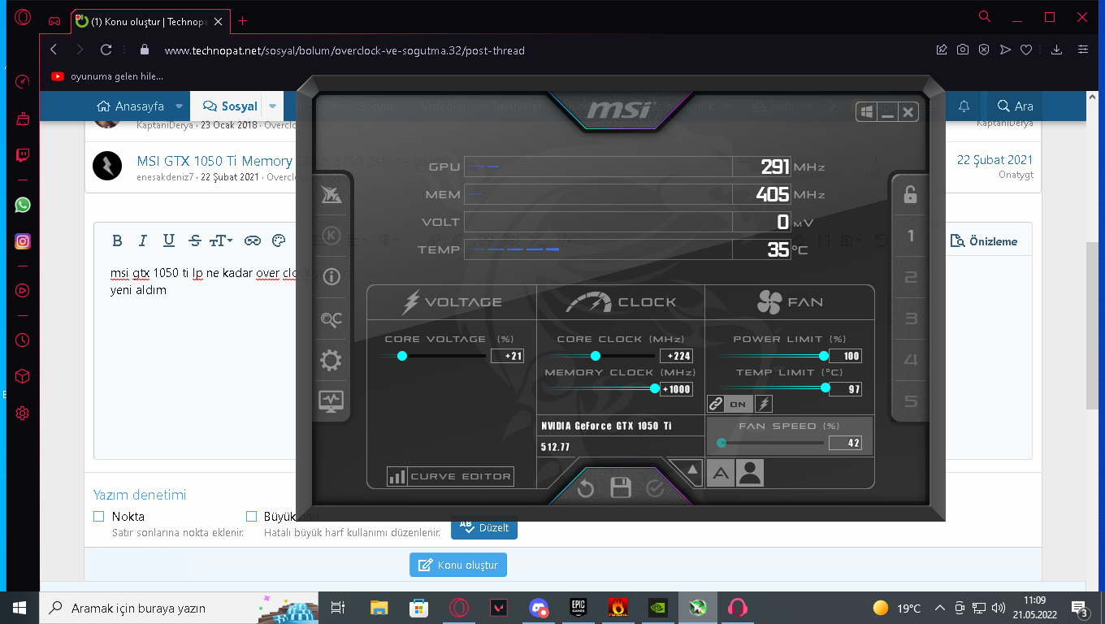
Task: Click the Temp Limit slider handle
Action: [825, 388]
